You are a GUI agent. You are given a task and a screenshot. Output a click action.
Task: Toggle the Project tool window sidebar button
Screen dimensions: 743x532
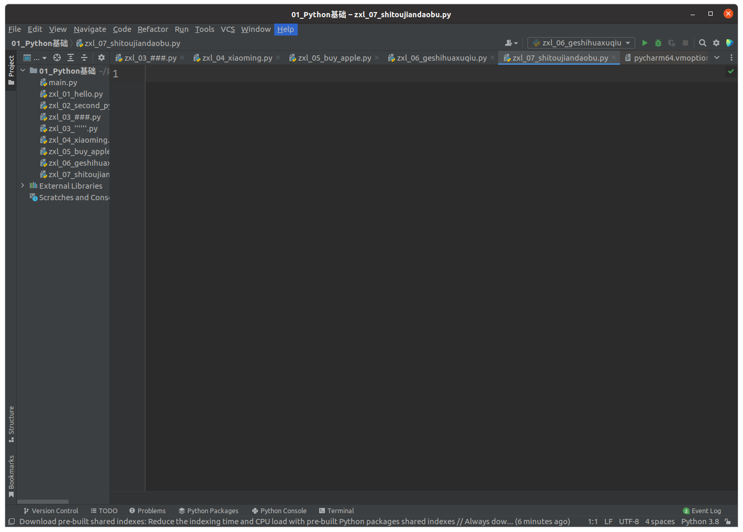click(11, 70)
